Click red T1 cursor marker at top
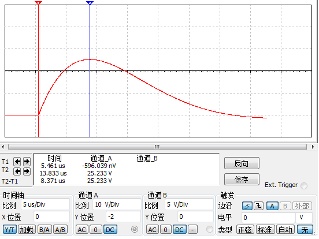 pyautogui.click(x=38, y=3)
